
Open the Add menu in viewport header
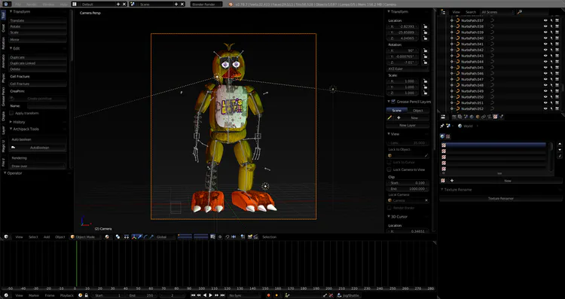(47, 236)
